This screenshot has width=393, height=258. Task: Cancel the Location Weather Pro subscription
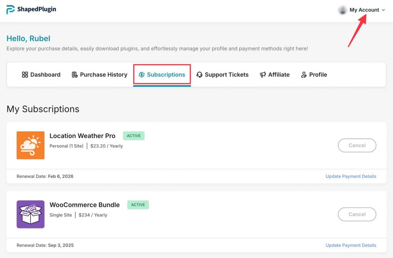[x=357, y=146]
